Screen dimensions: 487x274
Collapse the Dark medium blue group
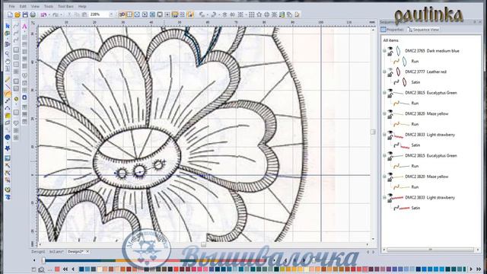(x=384, y=51)
